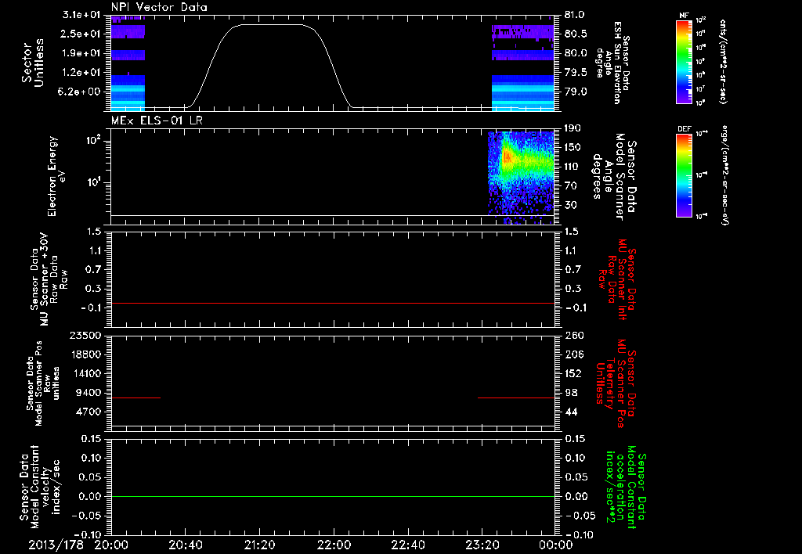Image resolution: width=802 pixels, height=554 pixels.
Task: Click the "6.2e+00" sector tick value
Action: [x=81, y=92]
